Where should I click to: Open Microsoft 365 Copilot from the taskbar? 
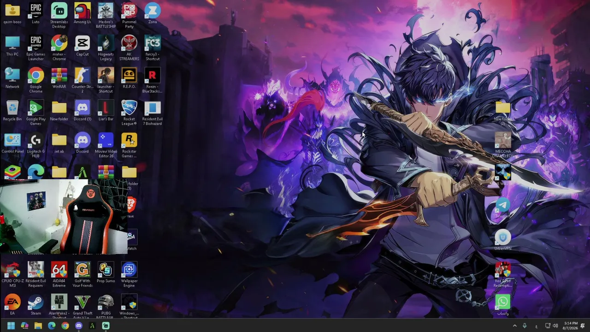click(x=24, y=326)
